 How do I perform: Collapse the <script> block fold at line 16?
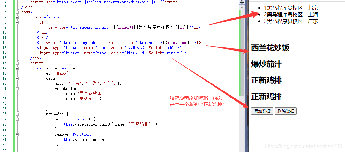pos(17,63)
